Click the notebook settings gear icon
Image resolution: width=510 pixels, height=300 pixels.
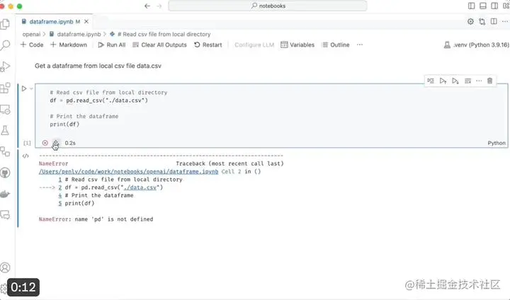click(470, 21)
